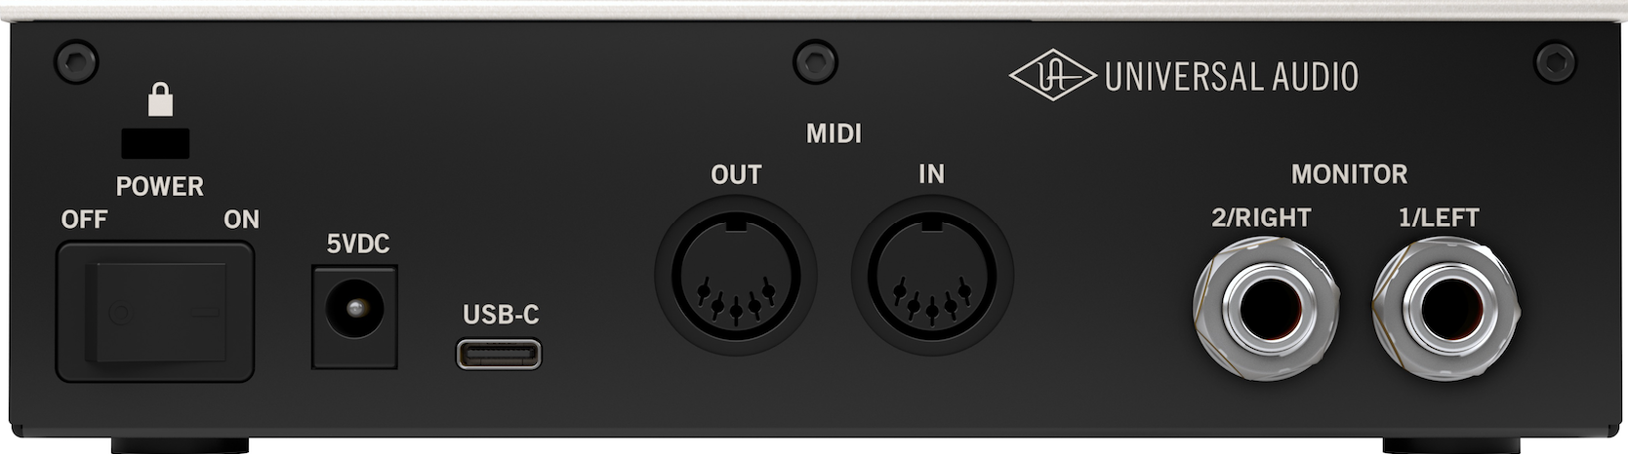Click the 5VDC power jack

[x=354, y=317]
